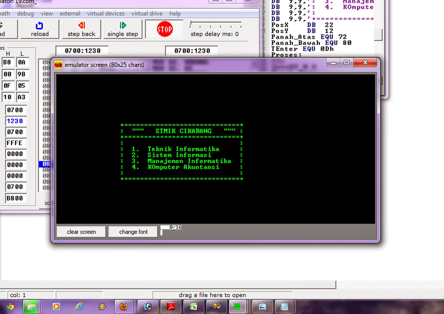Switch to emu8086 green chip taskbar icon

click(x=237, y=307)
